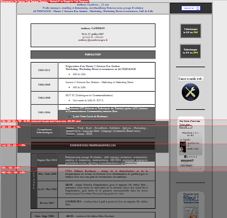Click the email address under Anthony CAMBRON
The image size is (227, 218).
coord(93,40)
